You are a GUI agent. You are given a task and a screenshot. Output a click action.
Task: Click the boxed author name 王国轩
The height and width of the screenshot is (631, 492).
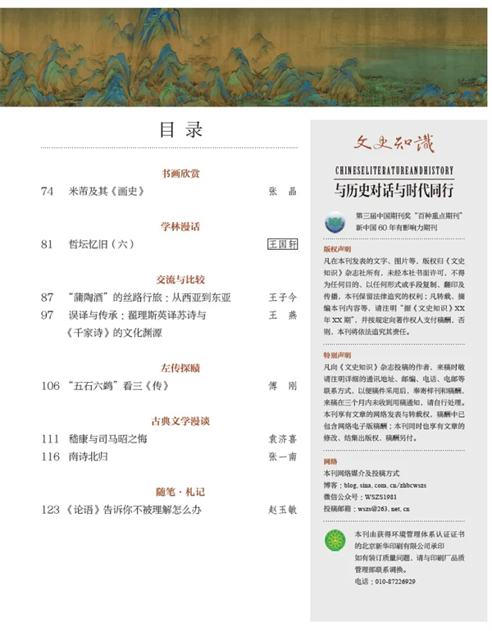pos(283,244)
